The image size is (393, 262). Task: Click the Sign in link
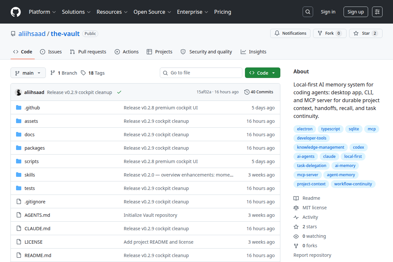[x=328, y=12]
